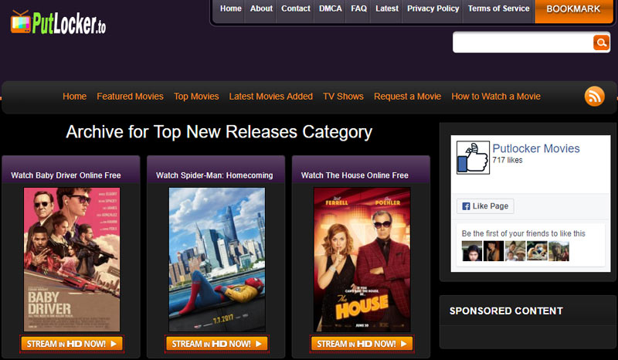The height and width of the screenshot is (360, 618).
Task: Click the Baby Driver movie poster
Action: click(72, 260)
